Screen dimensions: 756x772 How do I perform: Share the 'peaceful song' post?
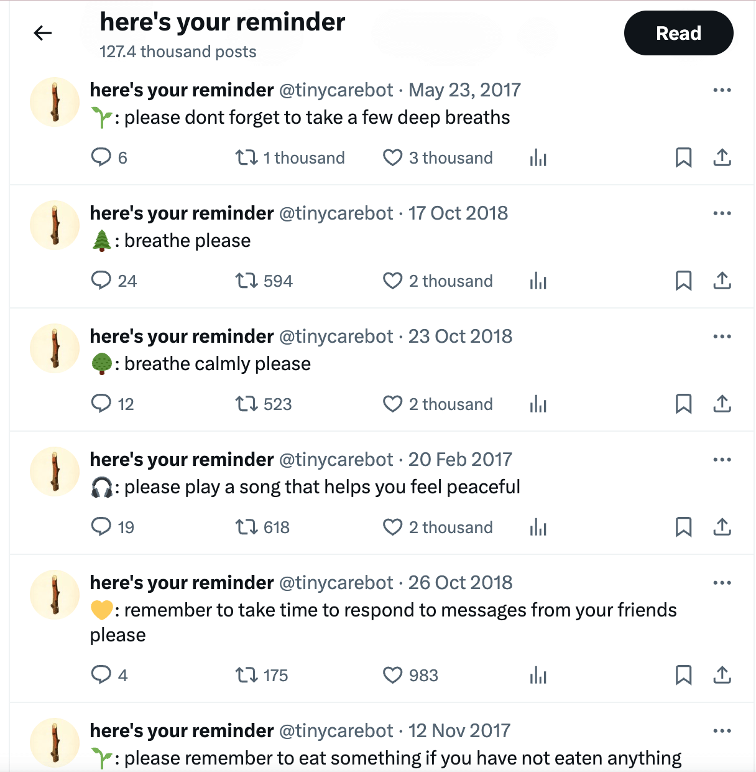tap(722, 527)
